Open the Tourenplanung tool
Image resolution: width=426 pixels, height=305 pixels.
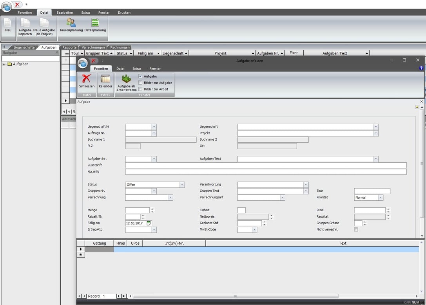[x=71, y=23]
